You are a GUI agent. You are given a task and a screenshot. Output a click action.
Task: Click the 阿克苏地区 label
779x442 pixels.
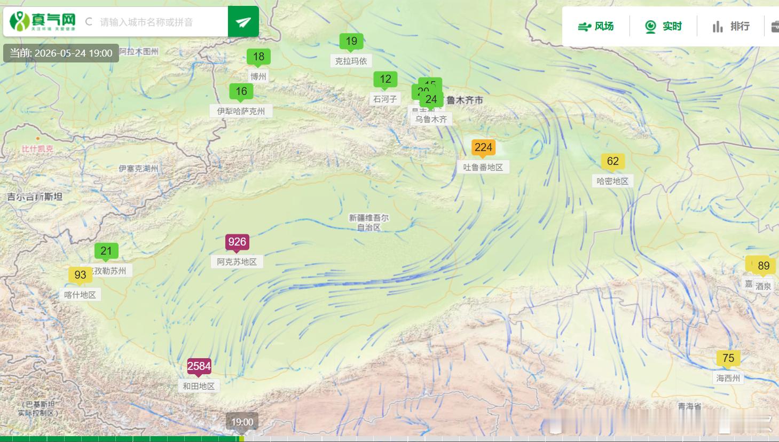237,262
